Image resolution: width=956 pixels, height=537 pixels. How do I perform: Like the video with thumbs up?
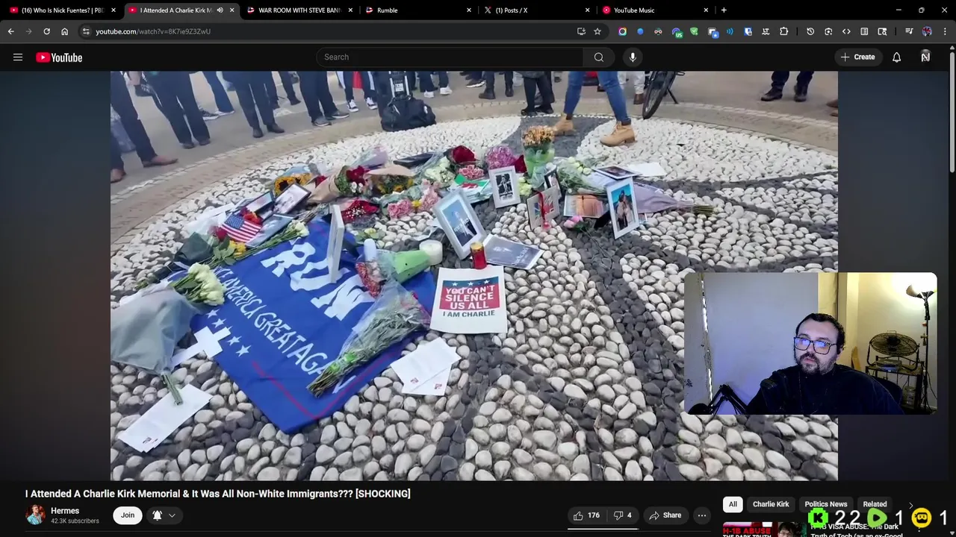point(587,515)
